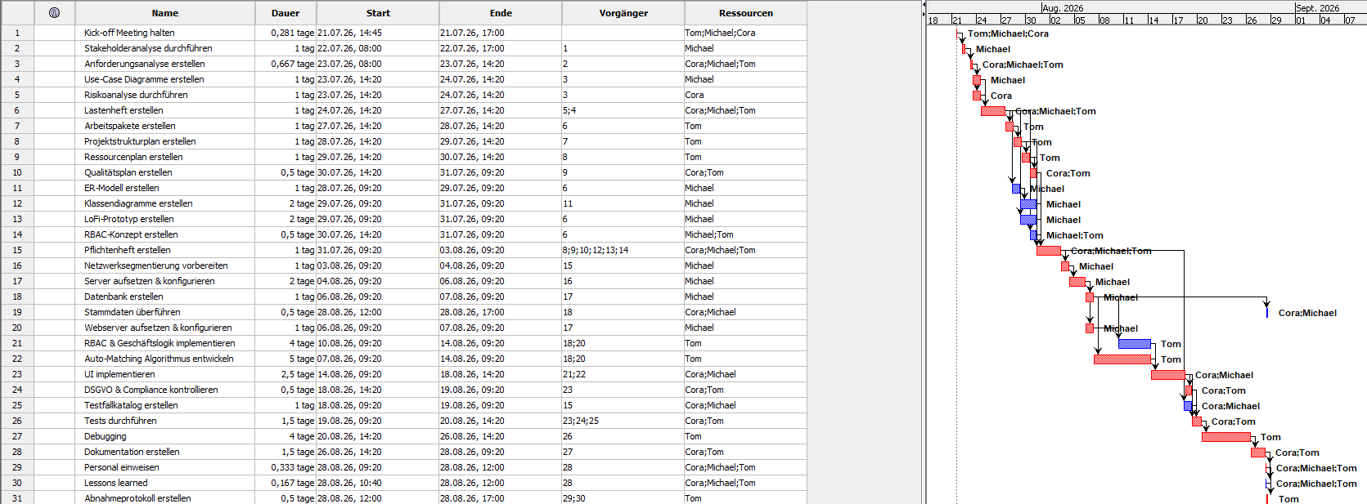Screen dimensions: 1367x504
Task: Click the Dauer column header
Action: click(x=286, y=13)
